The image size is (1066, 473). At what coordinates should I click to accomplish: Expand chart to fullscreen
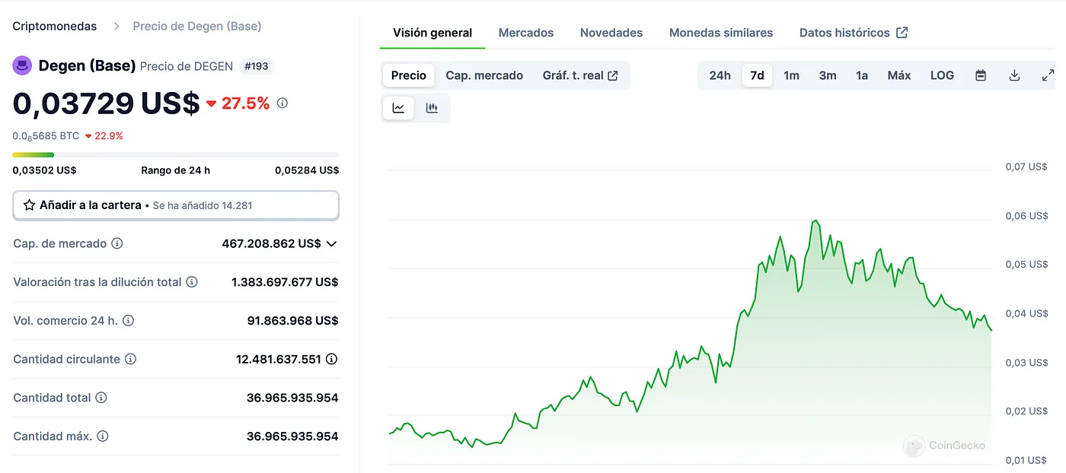click(1048, 75)
